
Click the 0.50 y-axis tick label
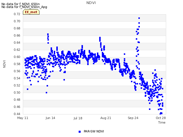pyautogui.click(x=17, y=92)
